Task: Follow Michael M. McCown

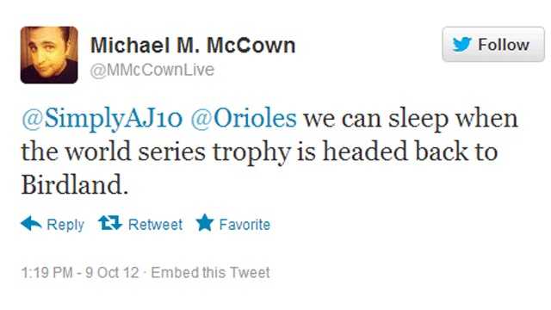Action: [493, 44]
